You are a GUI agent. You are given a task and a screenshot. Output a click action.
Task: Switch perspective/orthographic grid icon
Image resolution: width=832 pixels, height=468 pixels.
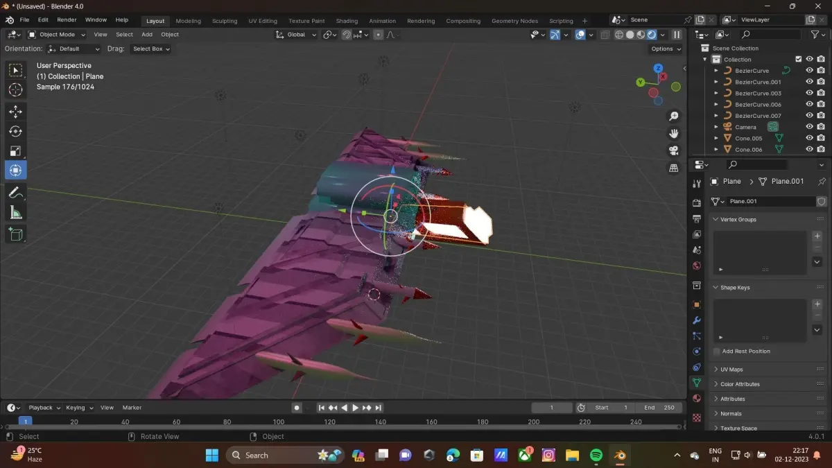click(673, 168)
